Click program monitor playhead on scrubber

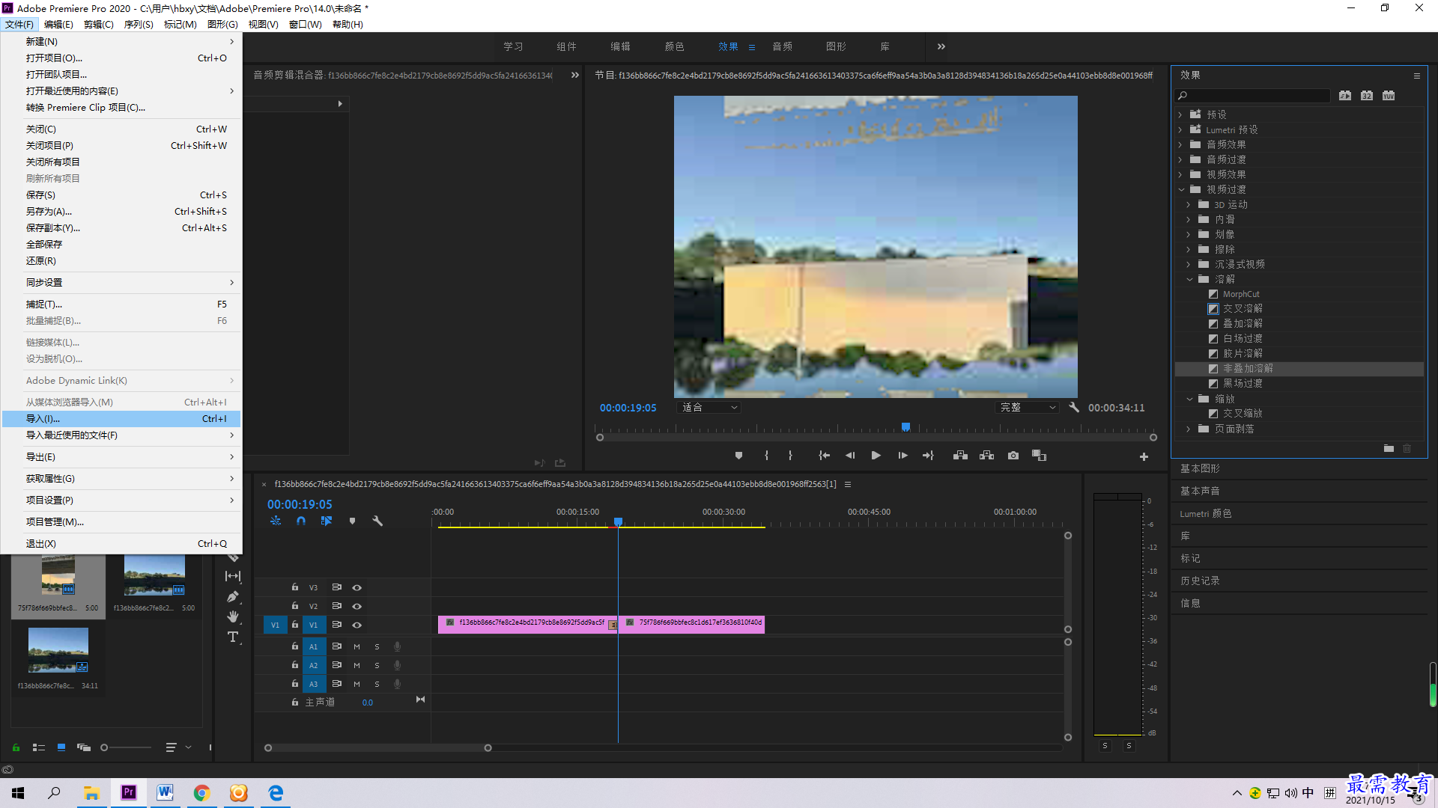coord(905,427)
